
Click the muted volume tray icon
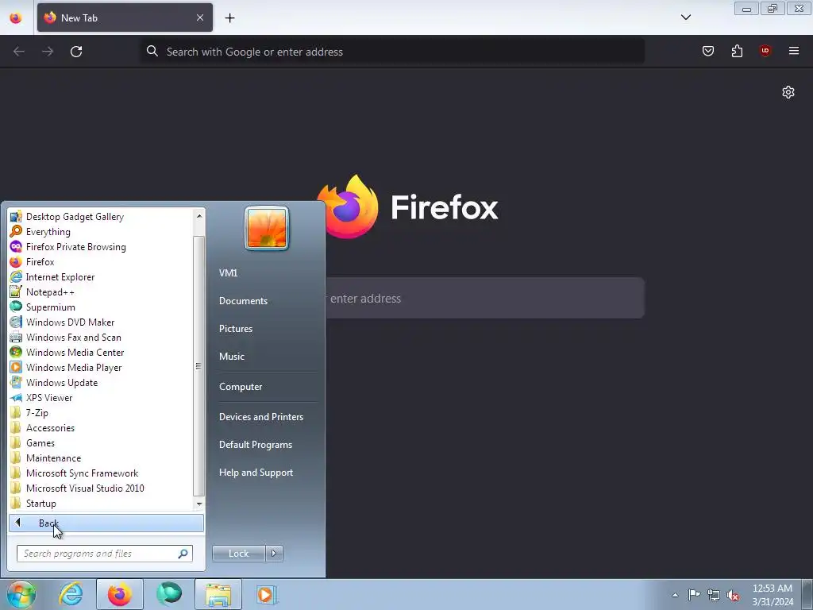coord(733,595)
